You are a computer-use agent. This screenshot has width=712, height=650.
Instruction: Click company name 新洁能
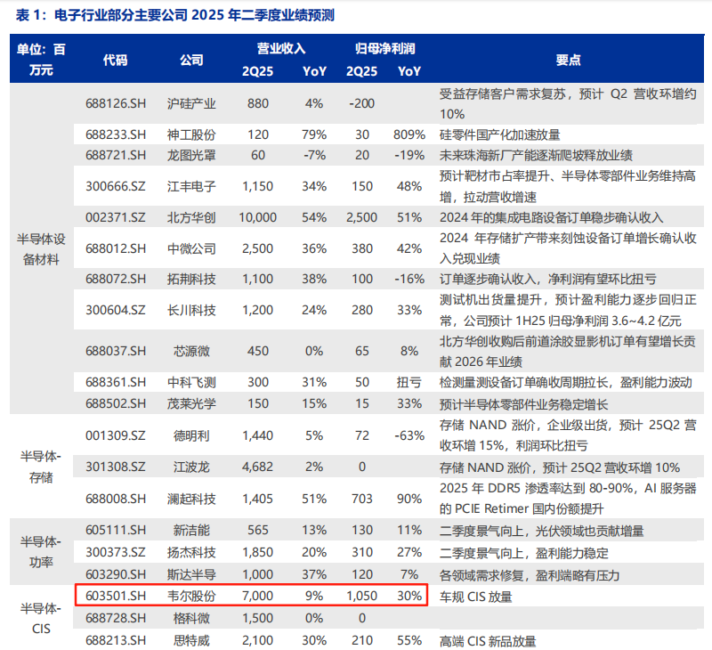[191, 530]
